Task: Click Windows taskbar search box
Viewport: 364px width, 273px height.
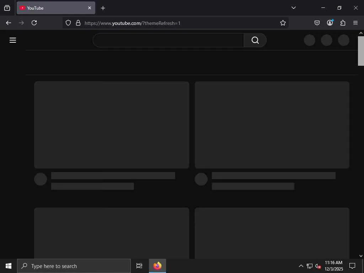Action: [74, 266]
